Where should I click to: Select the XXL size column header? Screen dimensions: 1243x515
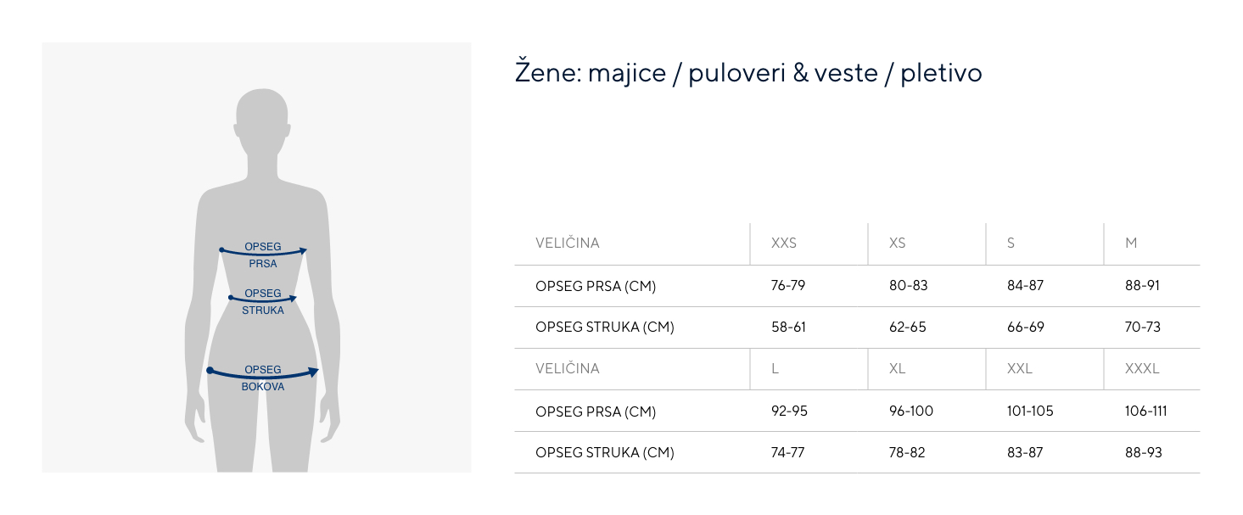[1020, 369]
